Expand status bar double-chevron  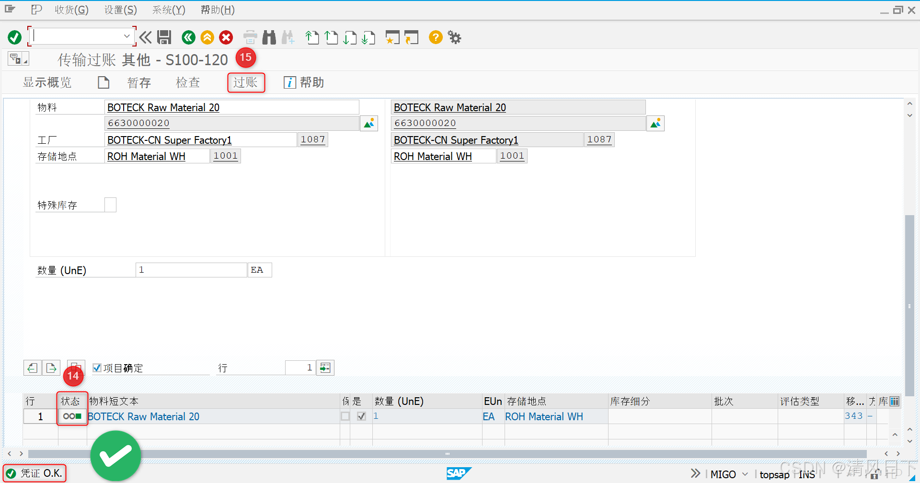click(x=695, y=473)
